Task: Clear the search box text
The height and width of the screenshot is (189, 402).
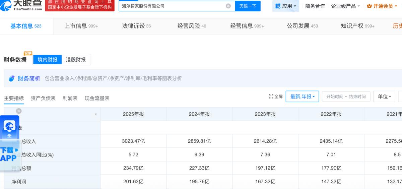Action: pyautogui.click(x=228, y=6)
